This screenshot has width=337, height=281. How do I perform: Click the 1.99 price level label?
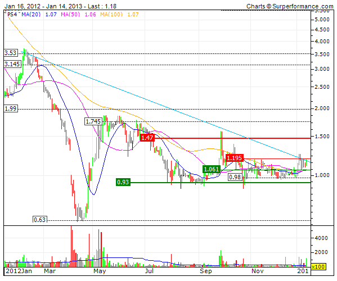[11, 108]
